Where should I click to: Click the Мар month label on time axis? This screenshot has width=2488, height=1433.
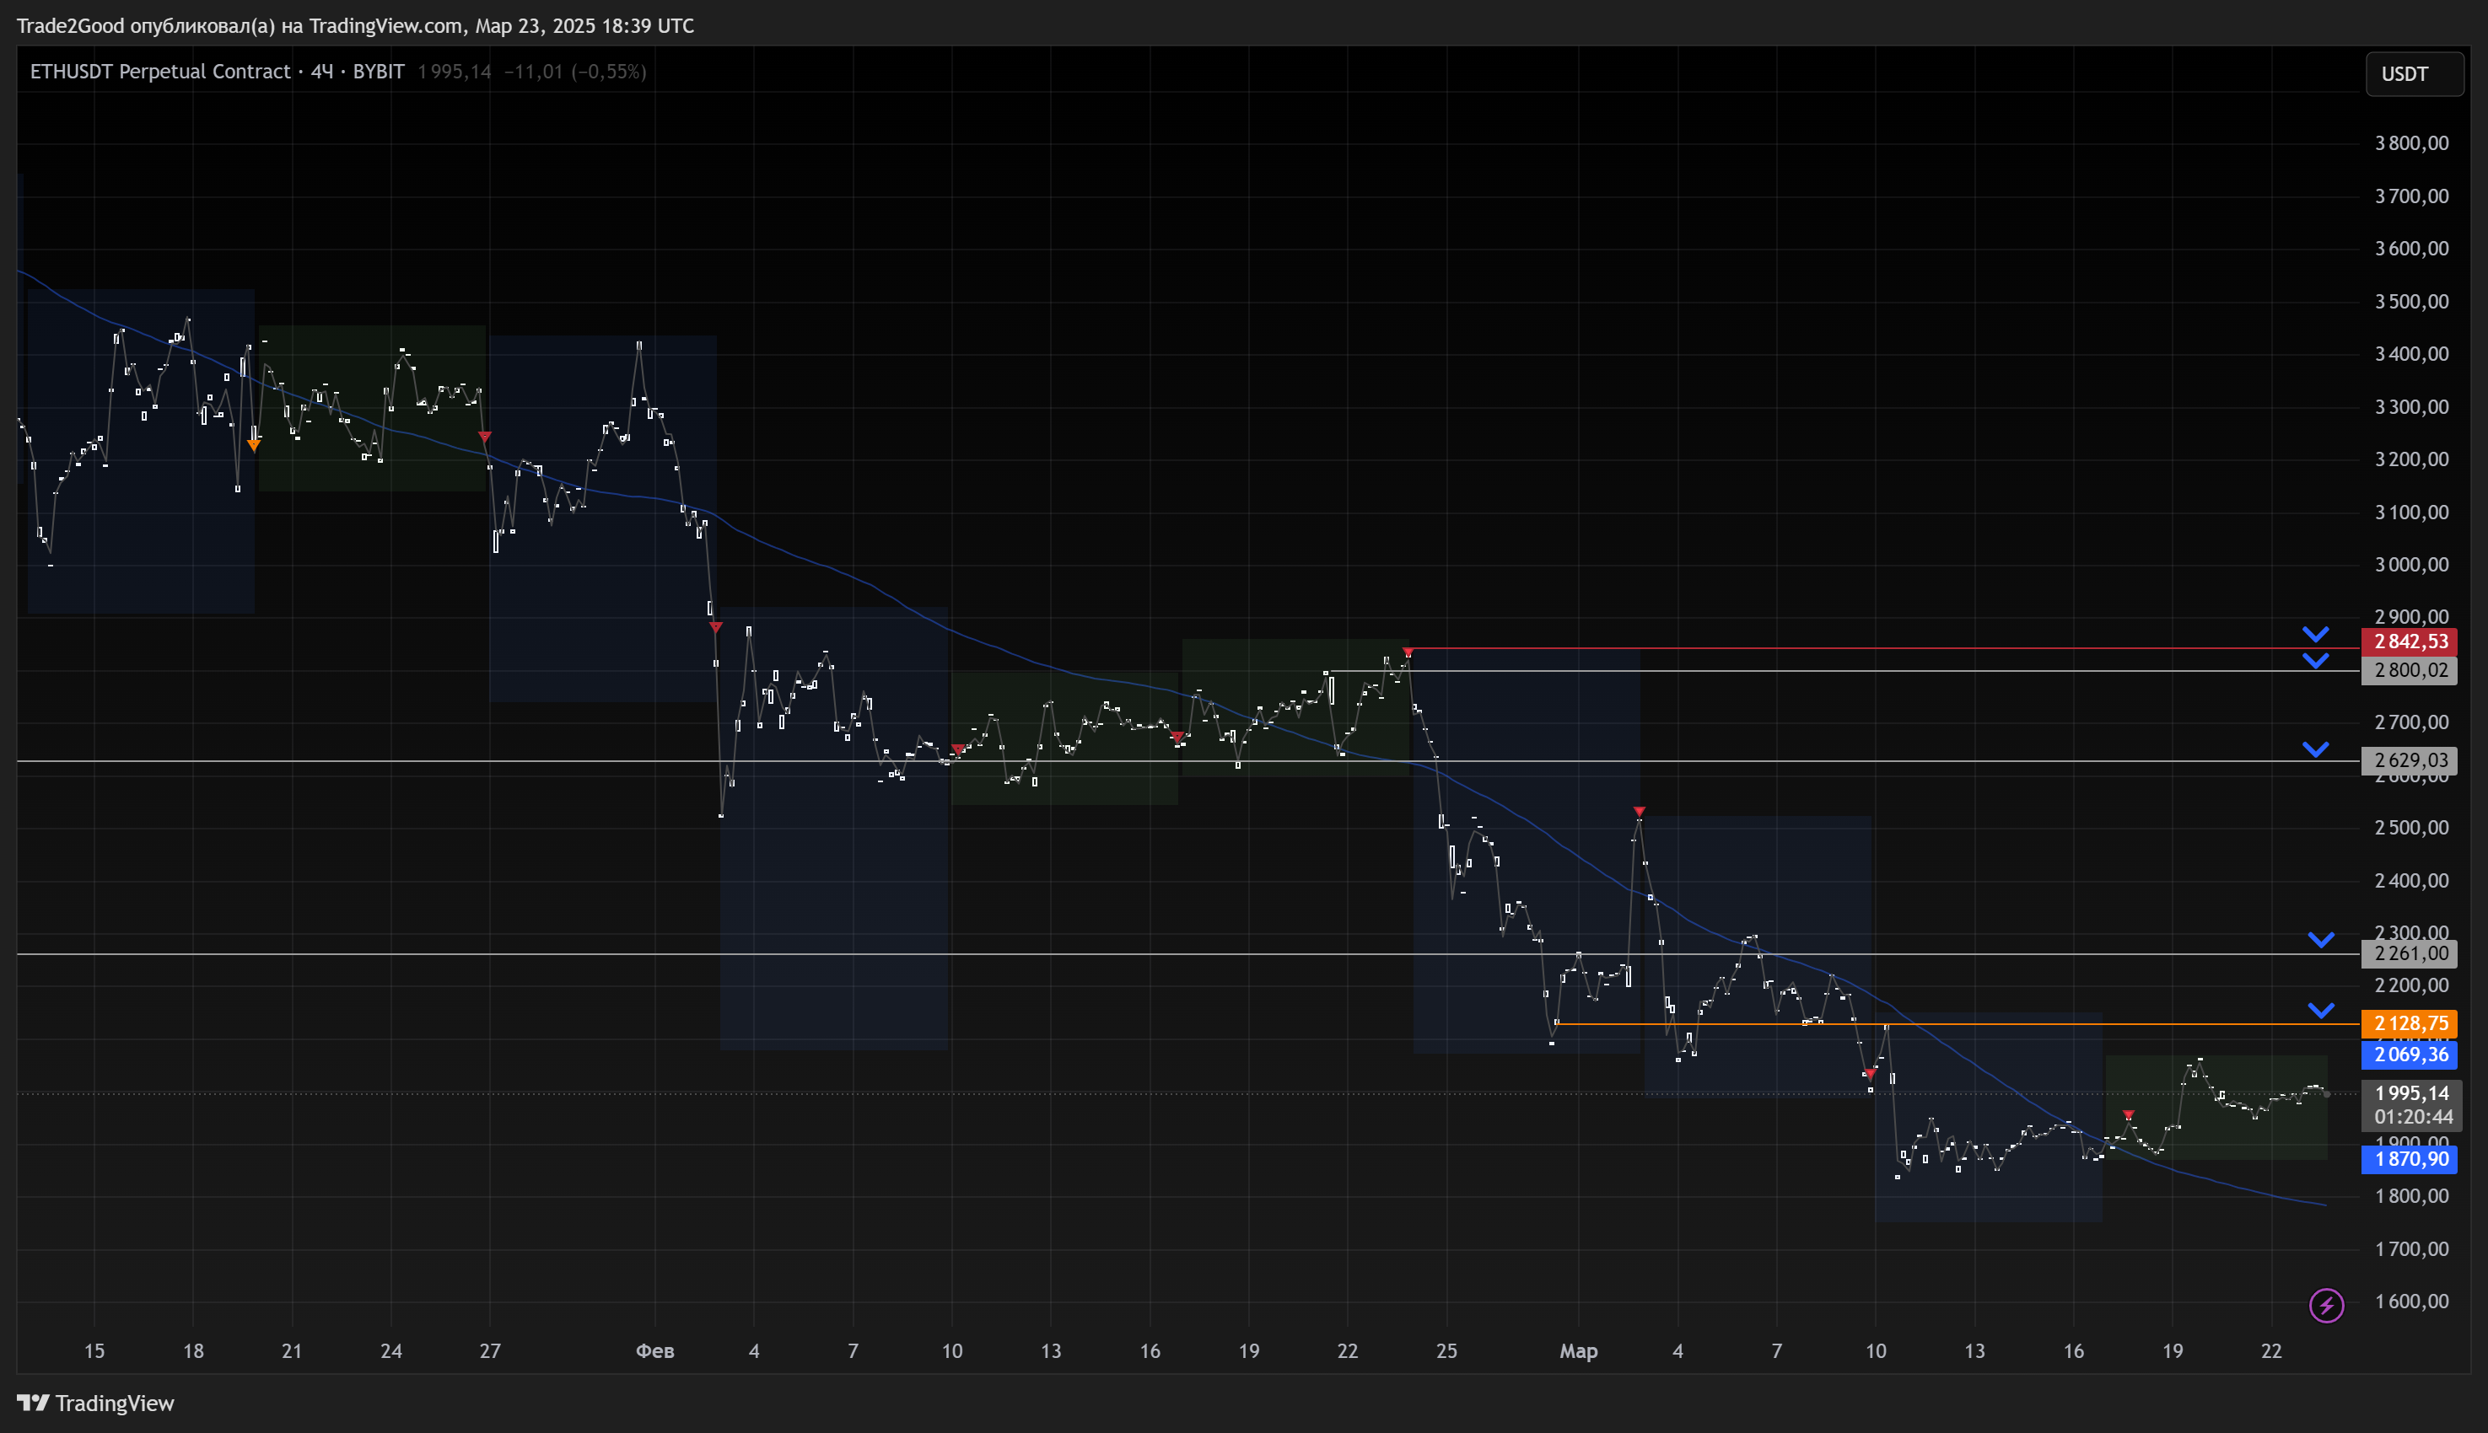click(x=1577, y=1351)
